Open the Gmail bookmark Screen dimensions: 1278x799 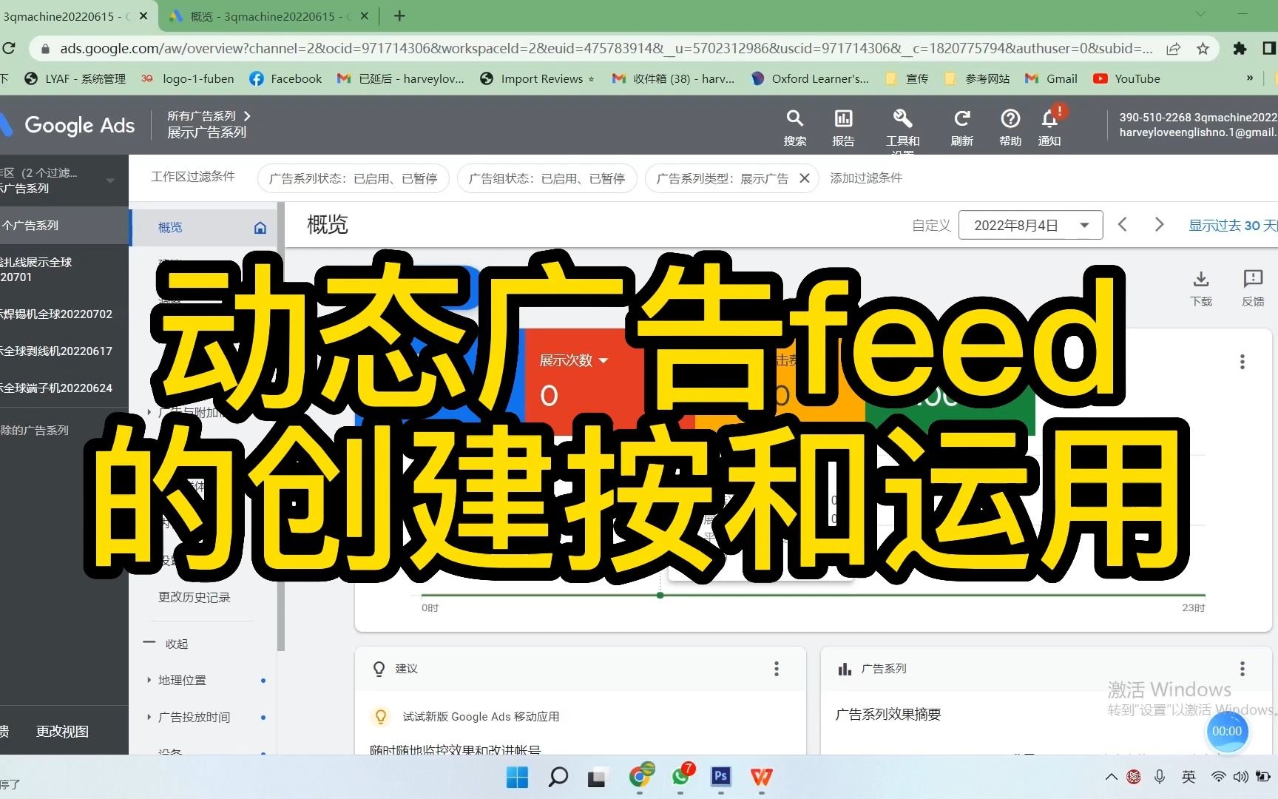[1050, 78]
